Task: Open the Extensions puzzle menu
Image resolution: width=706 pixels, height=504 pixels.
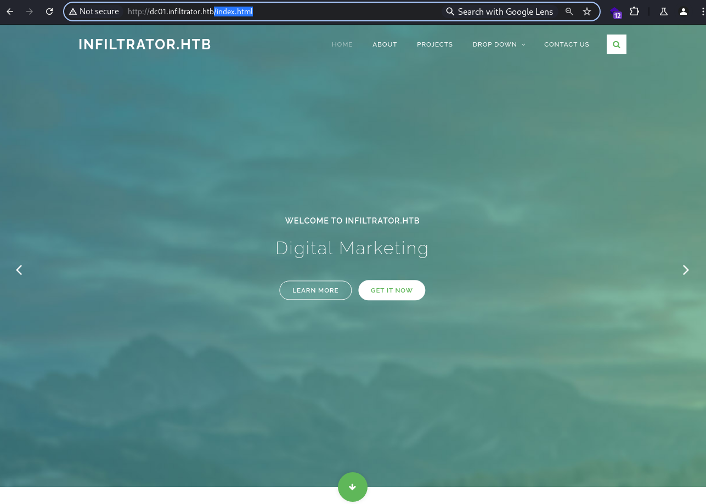Action: click(x=635, y=12)
